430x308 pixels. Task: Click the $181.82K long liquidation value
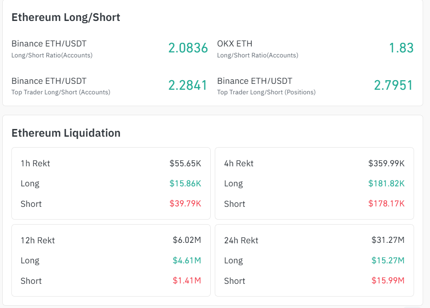click(x=386, y=184)
